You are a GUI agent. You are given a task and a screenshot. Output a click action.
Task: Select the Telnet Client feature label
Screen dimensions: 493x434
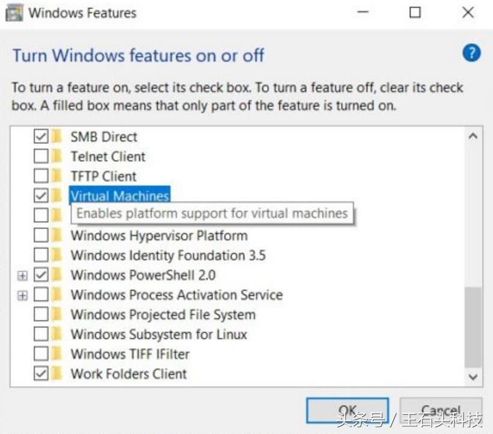coord(108,156)
